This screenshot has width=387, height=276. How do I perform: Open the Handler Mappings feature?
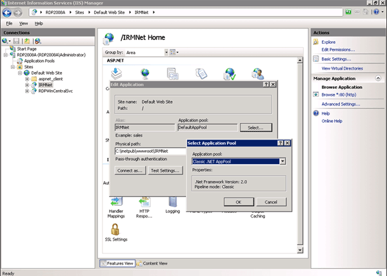click(x=116, y=208)
